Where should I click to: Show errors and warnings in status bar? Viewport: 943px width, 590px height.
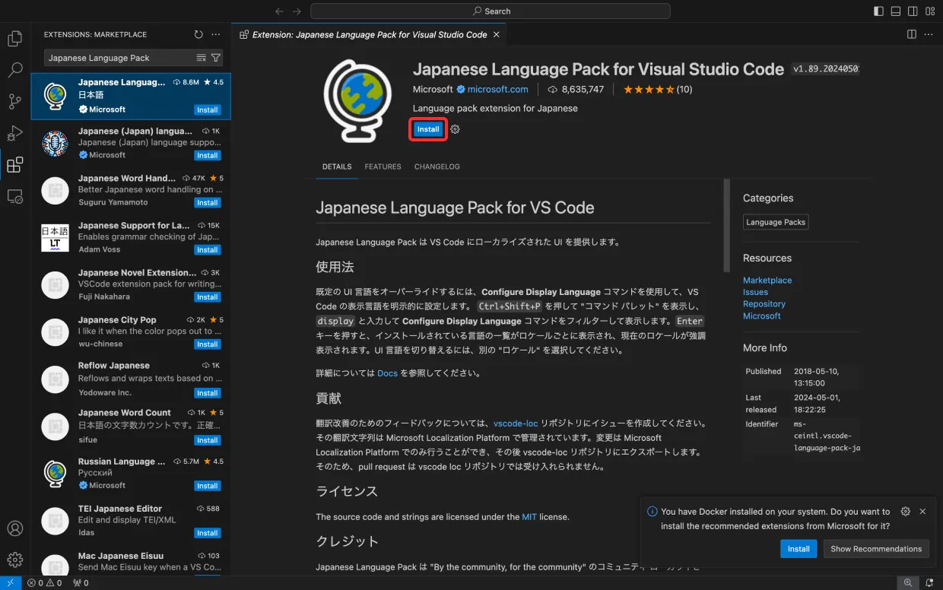pos(45,583)
